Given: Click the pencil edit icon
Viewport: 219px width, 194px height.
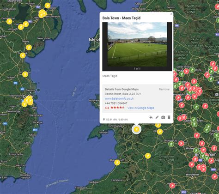Looking at the screenshot, I should tap(157, 117).
